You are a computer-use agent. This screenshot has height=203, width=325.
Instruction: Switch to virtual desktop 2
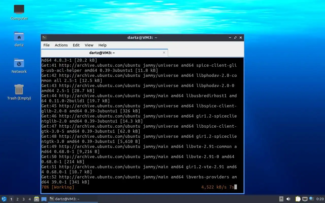[x=17, y=199]
